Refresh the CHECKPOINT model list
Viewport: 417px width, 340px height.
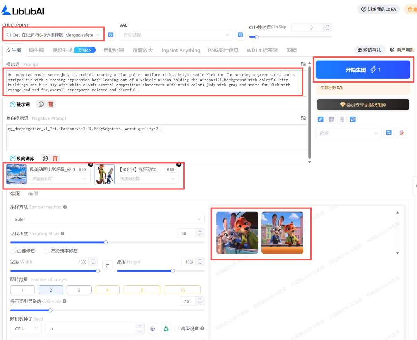(111, 35)
